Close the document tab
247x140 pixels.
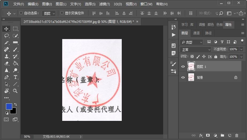point(137,22)
